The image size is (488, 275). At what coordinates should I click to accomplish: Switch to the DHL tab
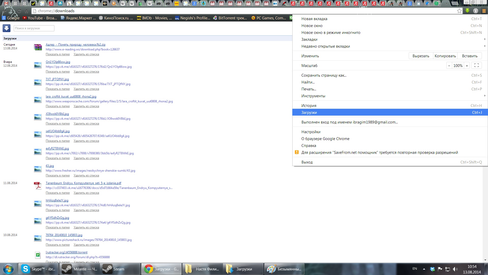[x=177, y=4]
